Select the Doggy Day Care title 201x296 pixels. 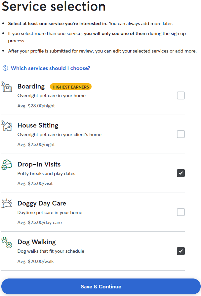pyautogui.click(x=42, y=203)
